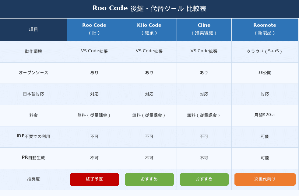This screenshot has height=196, width=299.
Task: Click 不可 for Cline in IDE不要での利用 row
Action: (204, 136)
